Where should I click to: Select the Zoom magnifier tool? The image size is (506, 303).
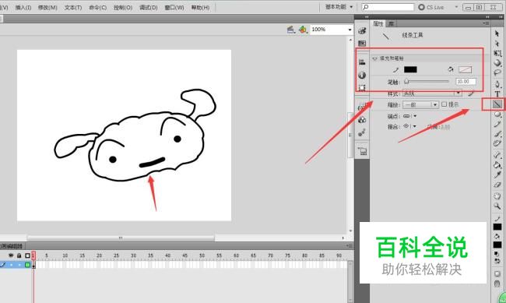tap(497, 206)
